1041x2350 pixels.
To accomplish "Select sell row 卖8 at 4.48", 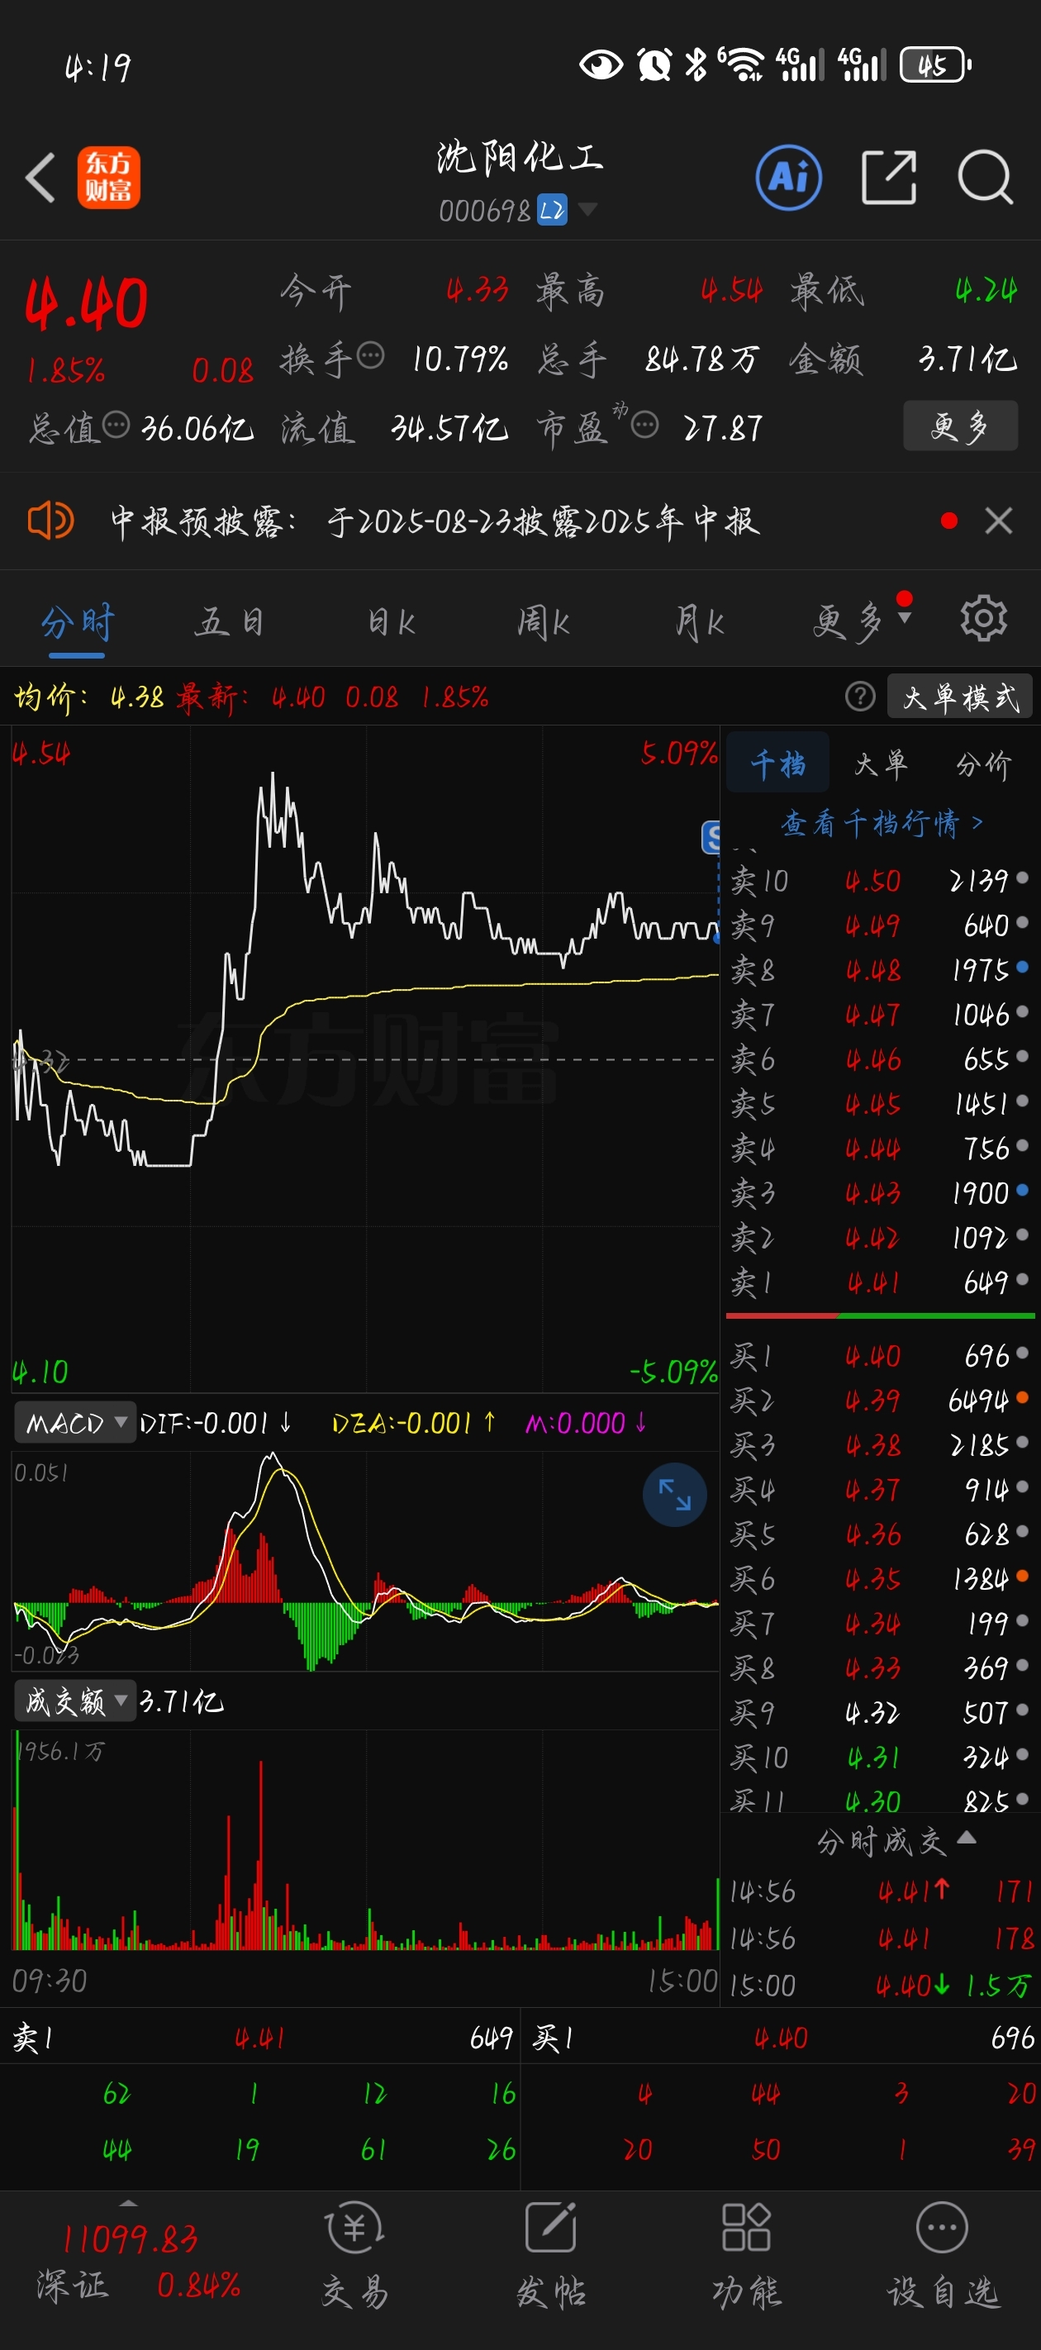I will [x=880, y=970].
